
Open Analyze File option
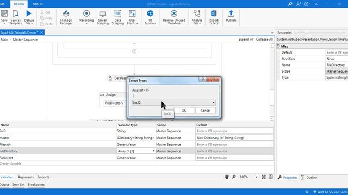(x=197, y=17)
